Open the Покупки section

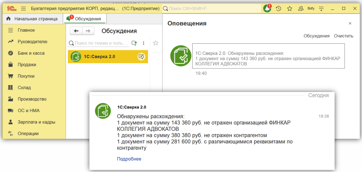(26, 76)
